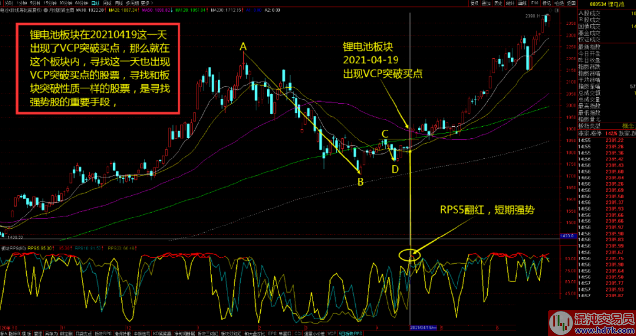Screen dimensions: 636x336
Task: Click the 返回 back button
Action: pyautogui.click(x=571, y=3)
